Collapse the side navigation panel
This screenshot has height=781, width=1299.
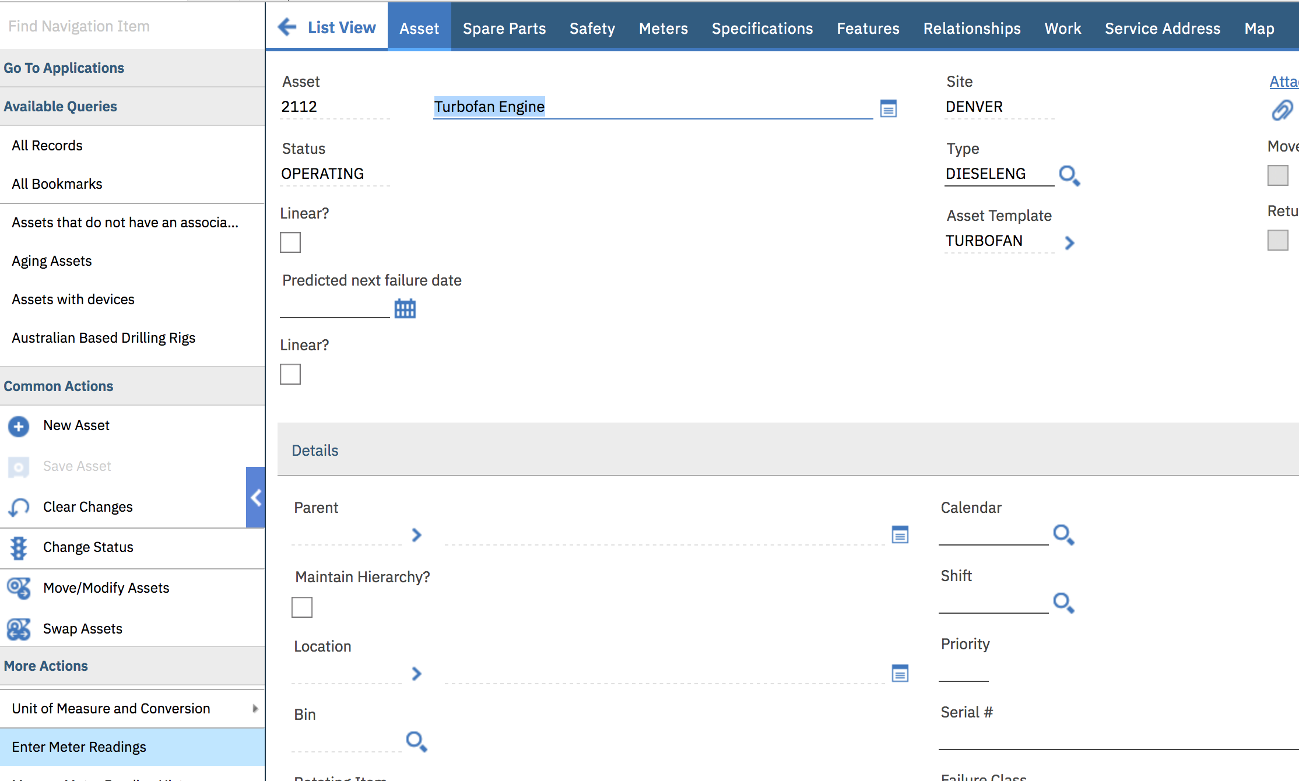tap(255, 498)
